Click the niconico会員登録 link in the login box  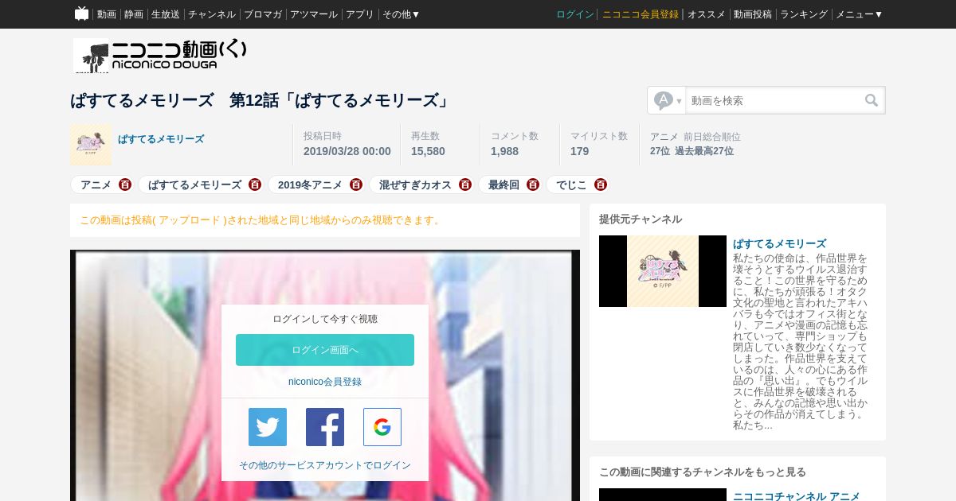tap(325, 382)
